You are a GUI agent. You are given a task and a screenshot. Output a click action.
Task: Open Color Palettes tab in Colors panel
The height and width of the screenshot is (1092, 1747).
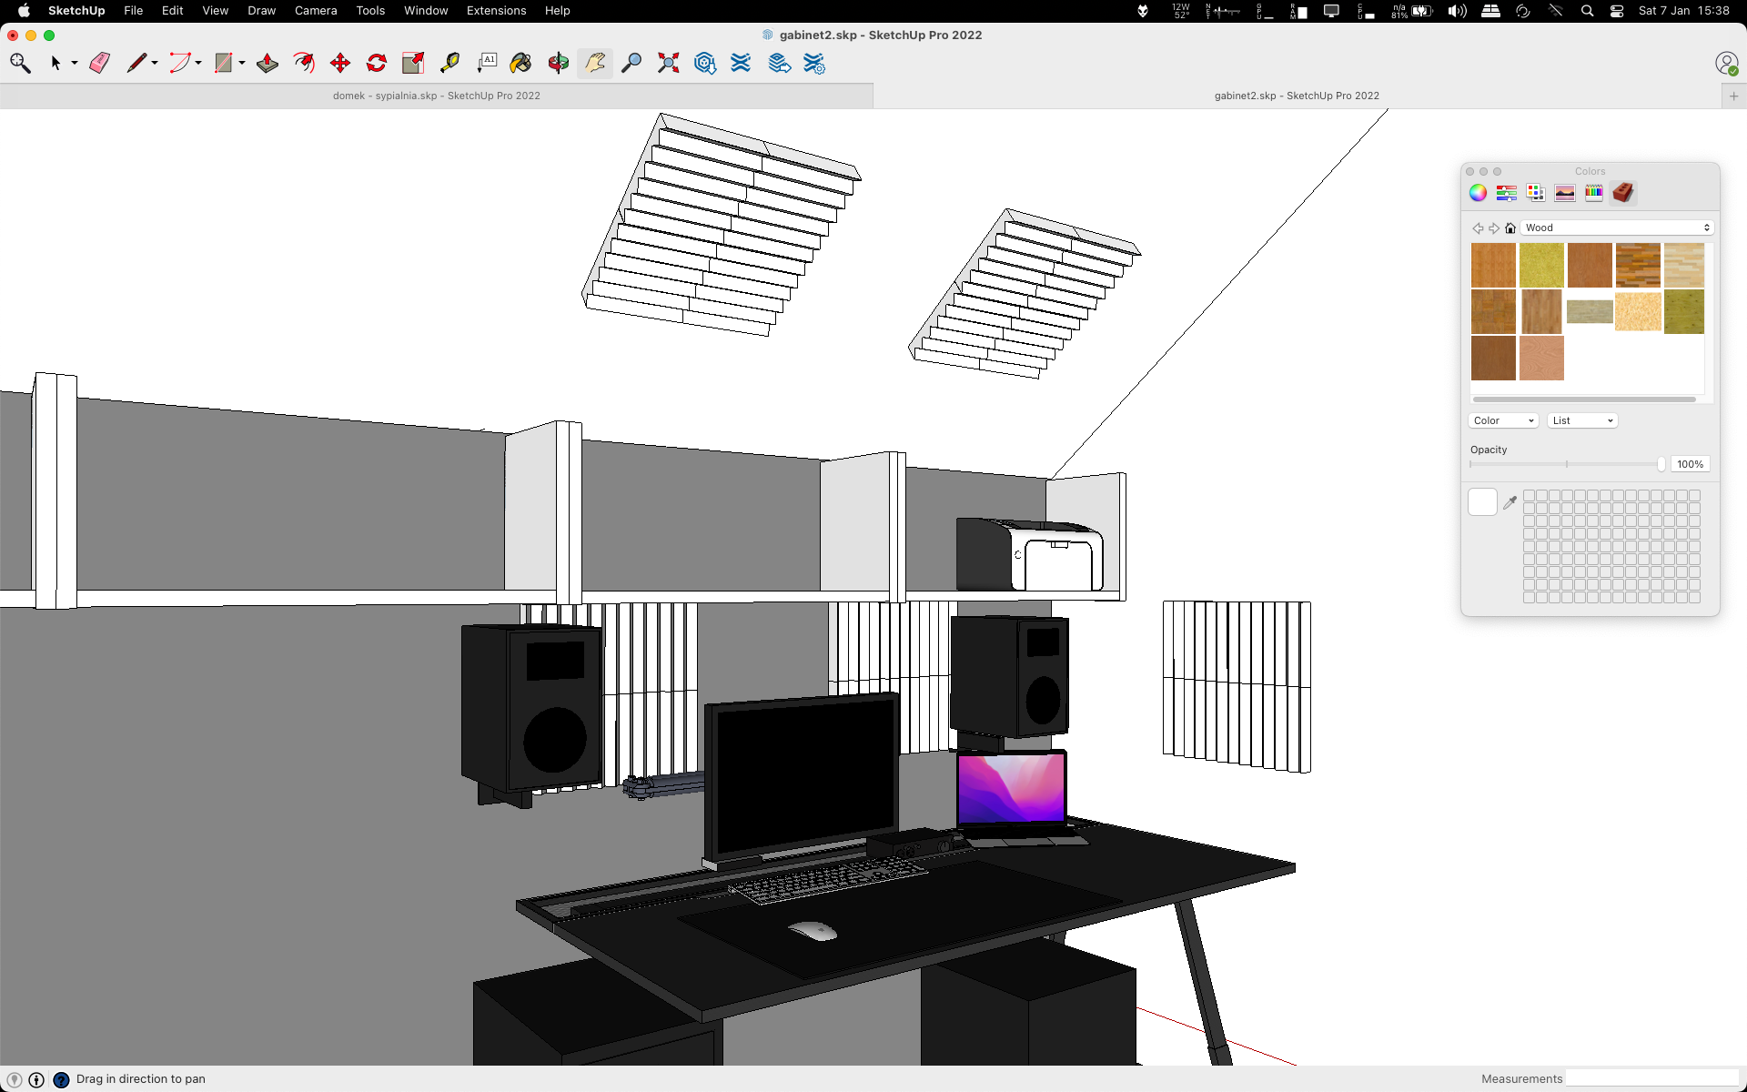[1536, 192]
